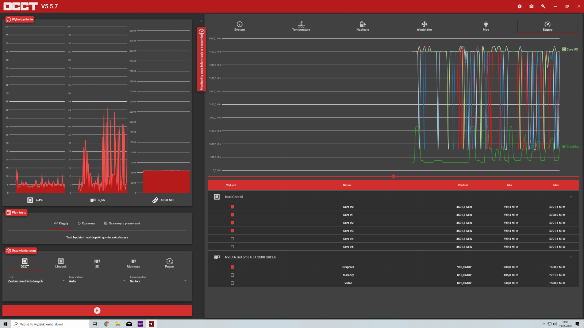584x328 pixels.
Task: Open the Windows Start menu
Action: coord(5,324)
